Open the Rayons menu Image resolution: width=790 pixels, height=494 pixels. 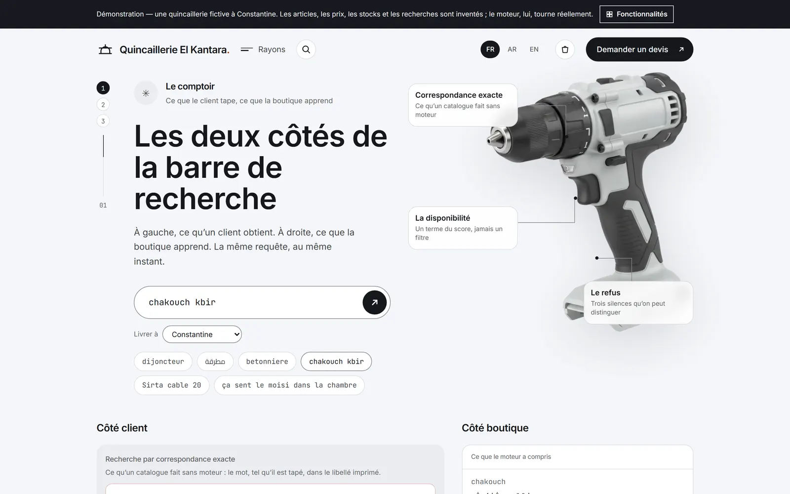tap(263, 49)
